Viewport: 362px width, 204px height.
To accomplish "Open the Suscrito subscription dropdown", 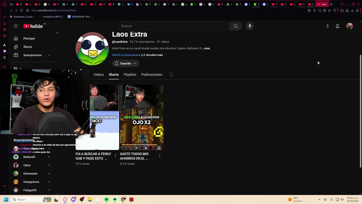I will coord(126,63).
